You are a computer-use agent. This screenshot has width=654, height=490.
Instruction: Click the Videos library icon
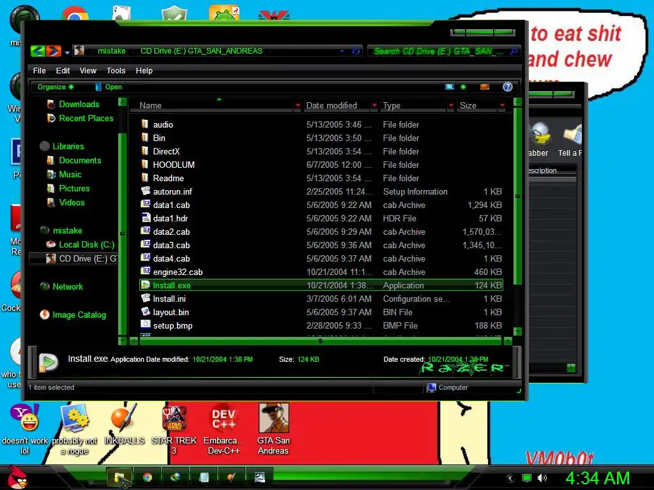(51, 202)
